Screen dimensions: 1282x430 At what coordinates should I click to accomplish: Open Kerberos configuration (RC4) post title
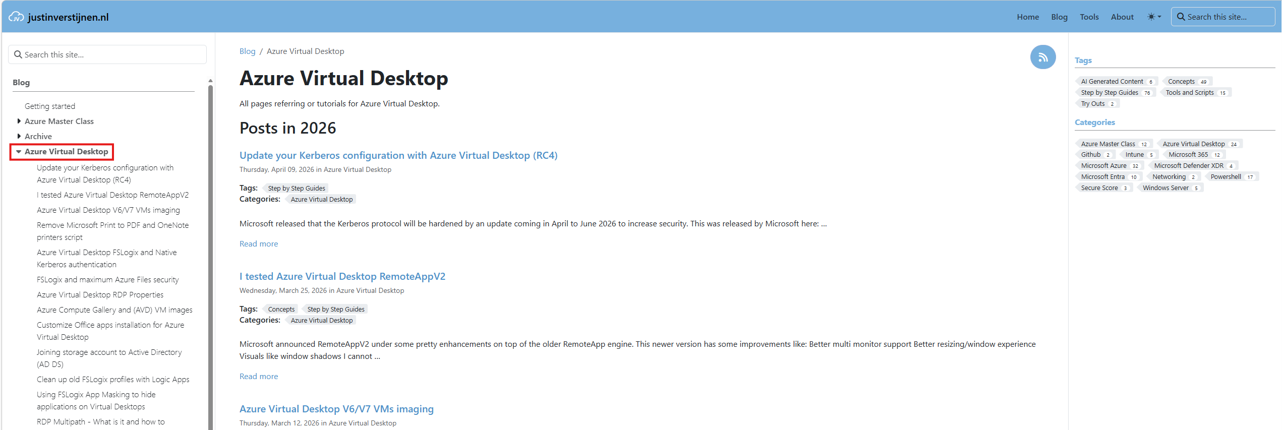398,155
